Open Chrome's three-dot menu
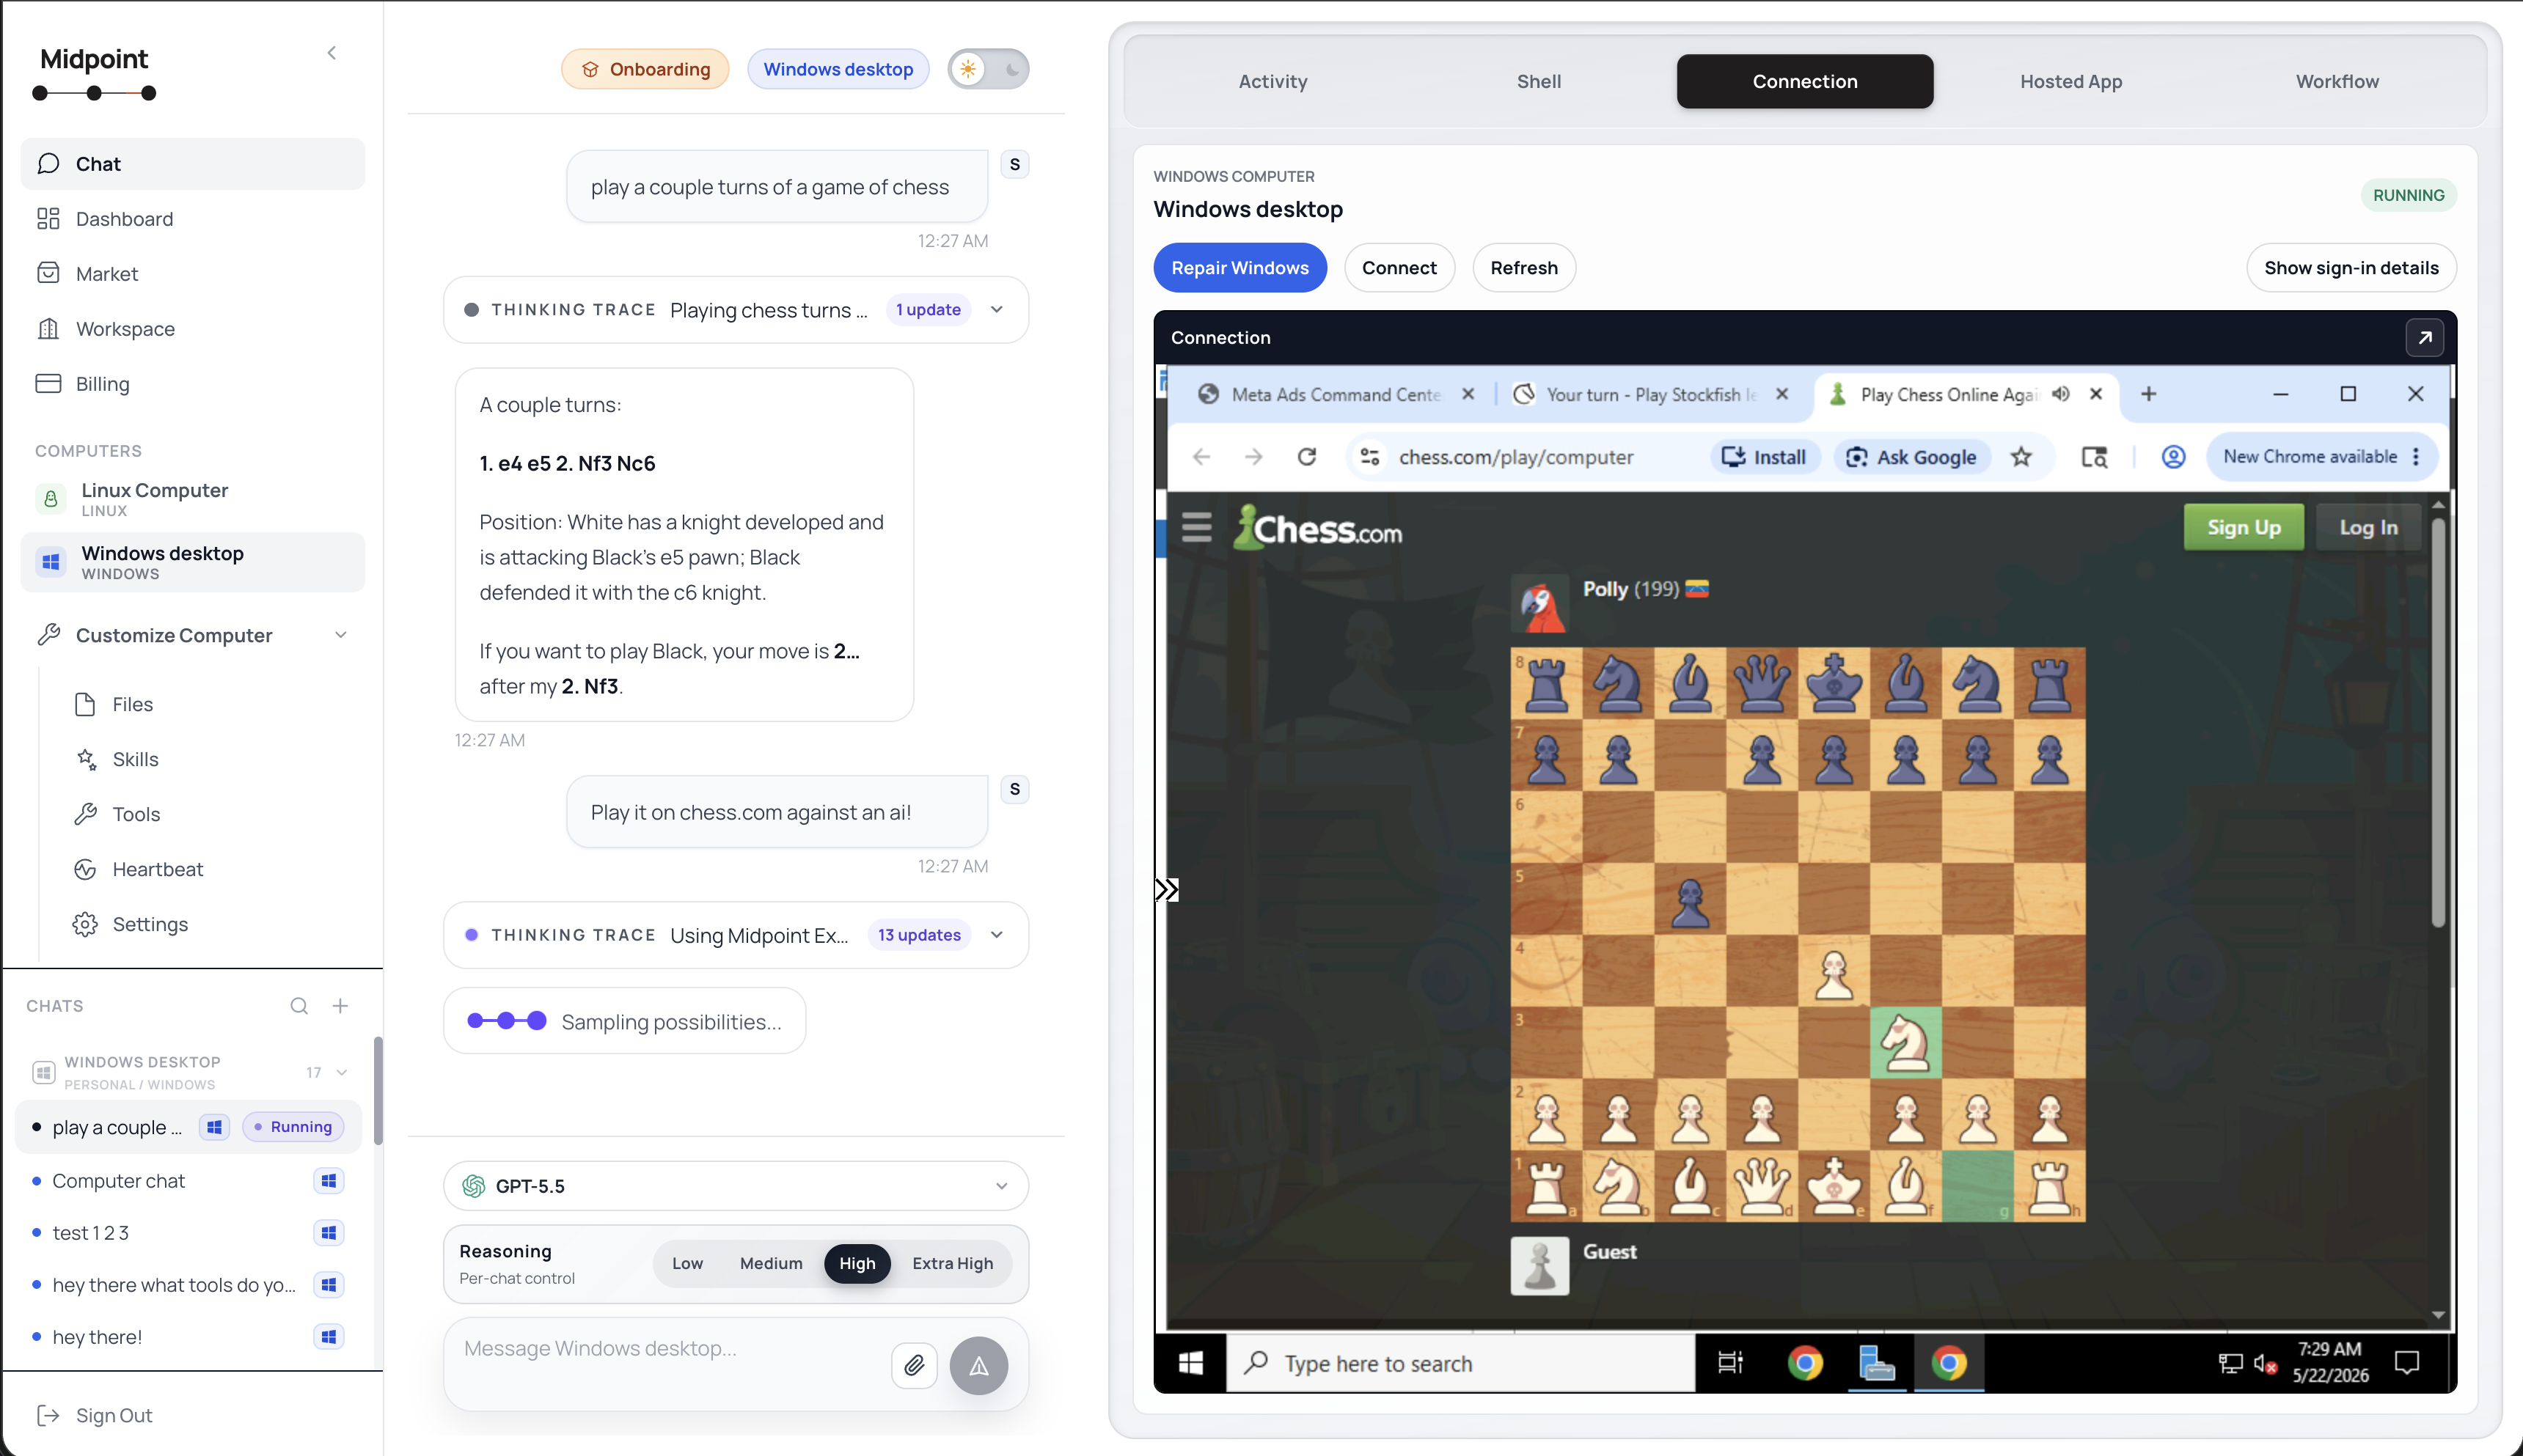Screen dimensions: 2523x1456 [x=2416, y=457]
